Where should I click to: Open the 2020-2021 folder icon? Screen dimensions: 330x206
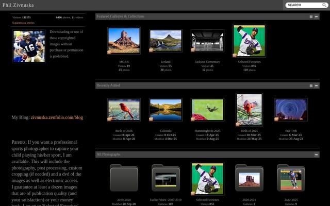[249, 178]
